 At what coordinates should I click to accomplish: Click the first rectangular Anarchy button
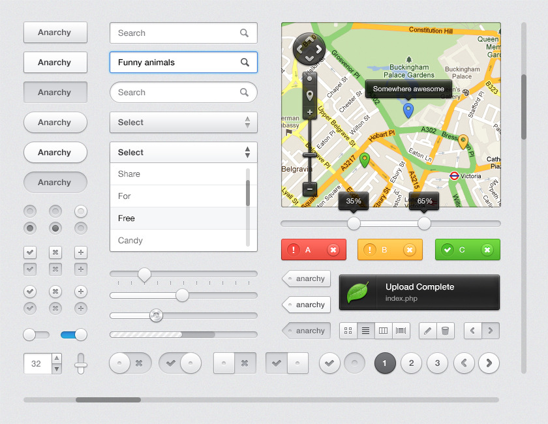point(55,33)
